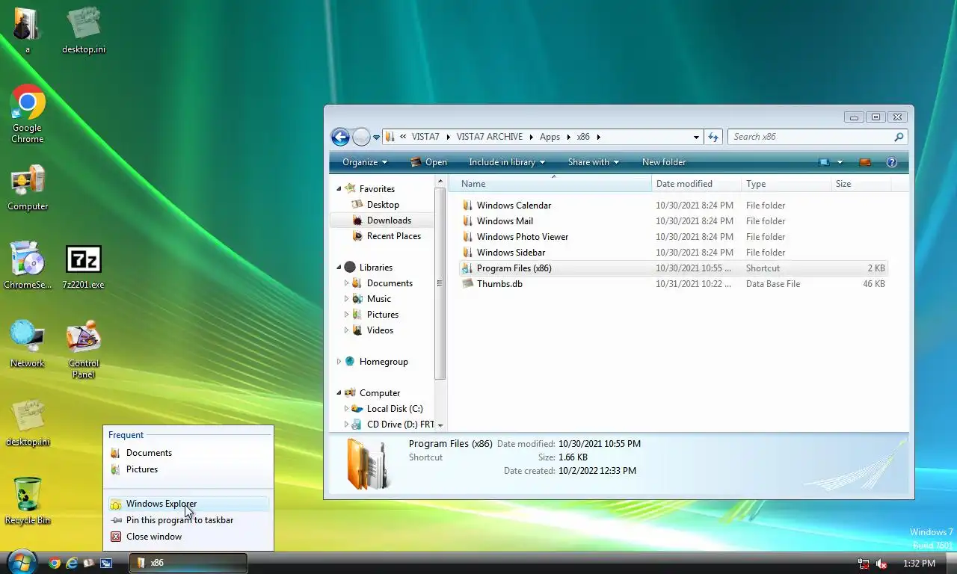Image resolution: width=957 pixels, height=574 pixels.
Task: Choose Pin this program to taskbar
Action: 188,520
